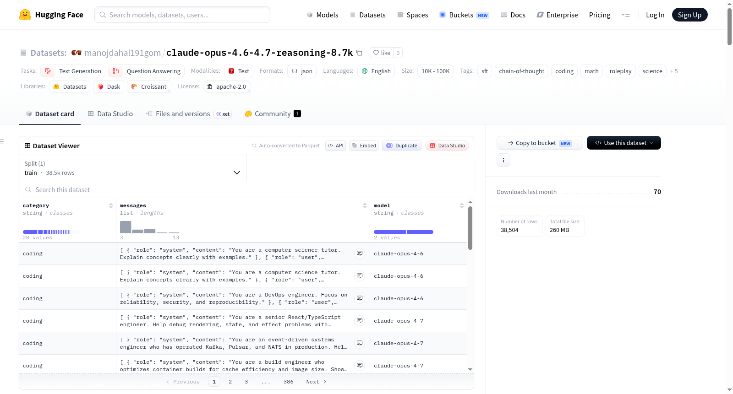The image size is (733, 394).
Task: Expand the navigation overflow menu icon
Action: [x=625, y=15]
